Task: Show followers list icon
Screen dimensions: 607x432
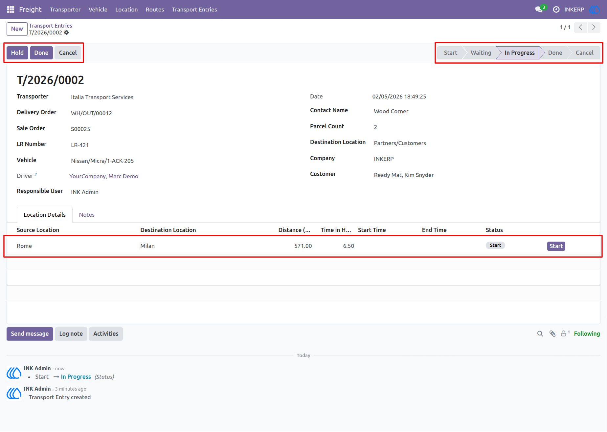Action: [x=565, y=334]
